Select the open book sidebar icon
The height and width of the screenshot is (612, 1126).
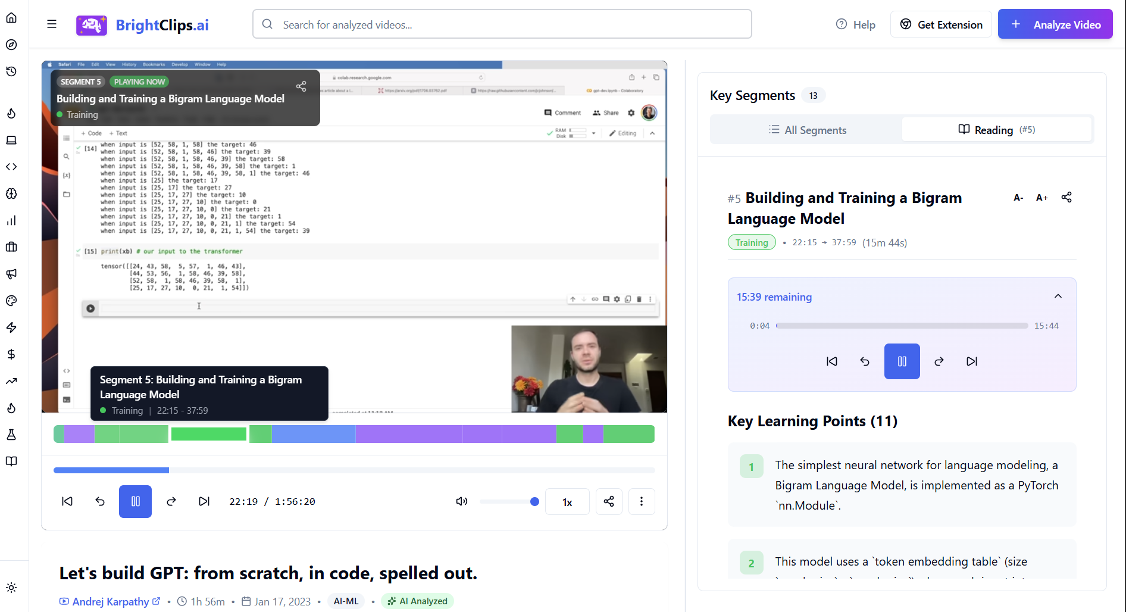tap(11, 461)
